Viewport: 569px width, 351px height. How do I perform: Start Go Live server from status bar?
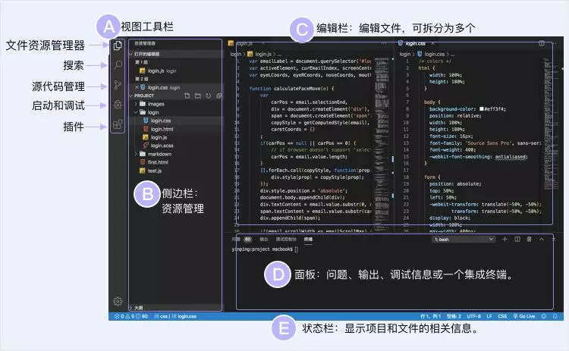point(524,316)
